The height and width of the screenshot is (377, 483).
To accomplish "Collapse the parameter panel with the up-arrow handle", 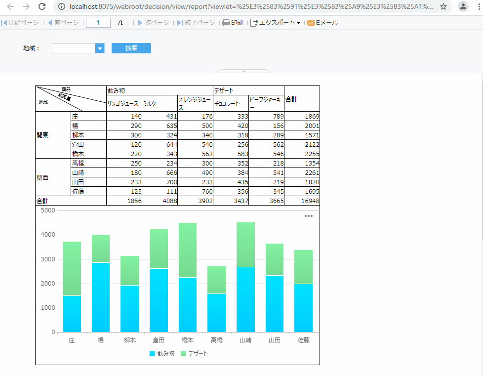I will (x=243, y=71).
